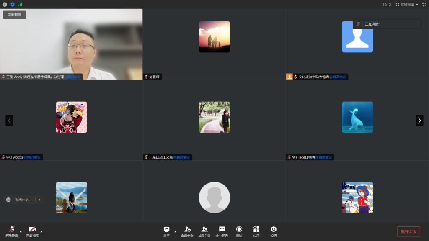Image resolution: width=429 pixels, height=241 pixels.
Task: Turn on the camera (开启视频)
Action: tap(32, 231)
